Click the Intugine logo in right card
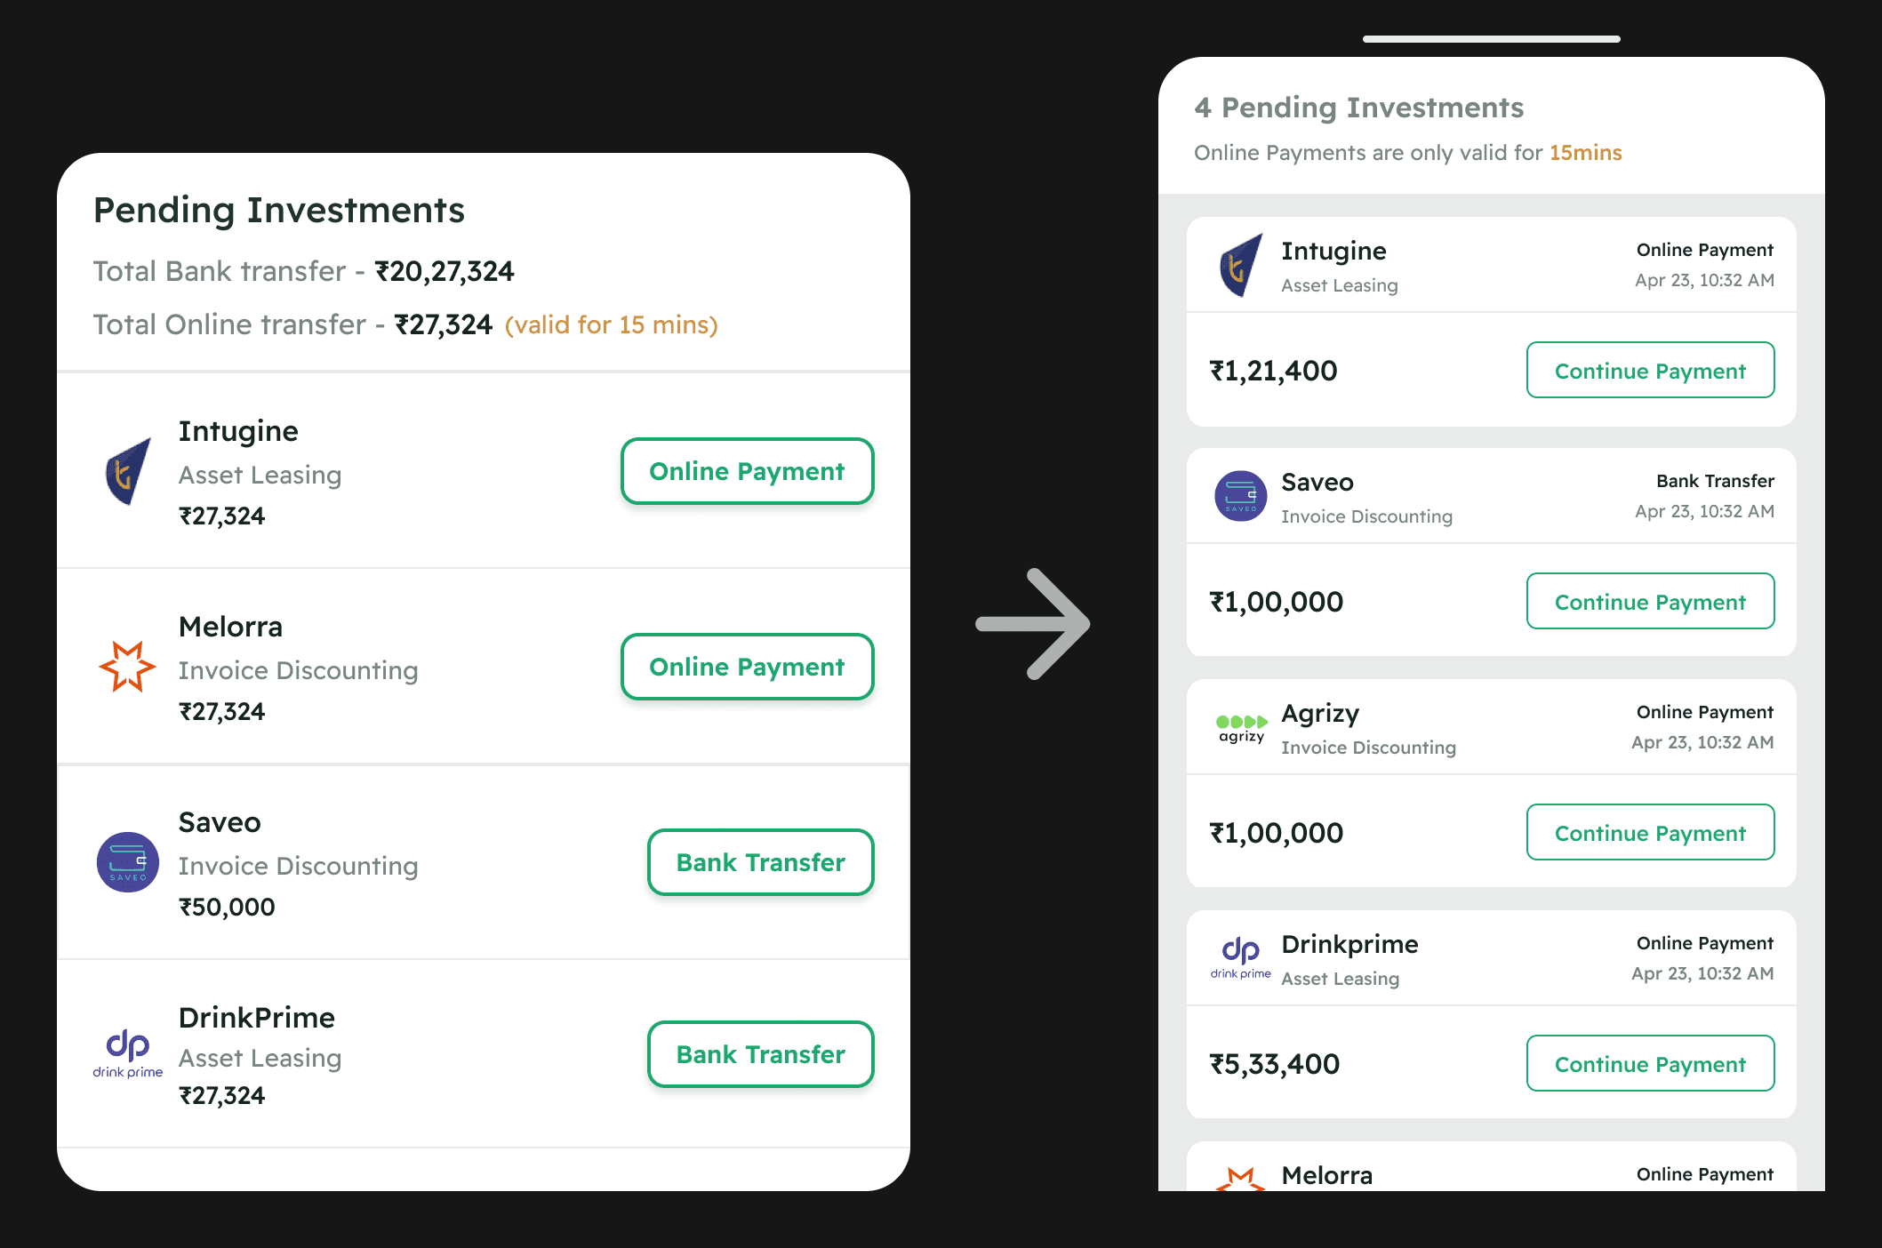Viewport: 1882px width, 1248px height. (x=1241, y=265)
